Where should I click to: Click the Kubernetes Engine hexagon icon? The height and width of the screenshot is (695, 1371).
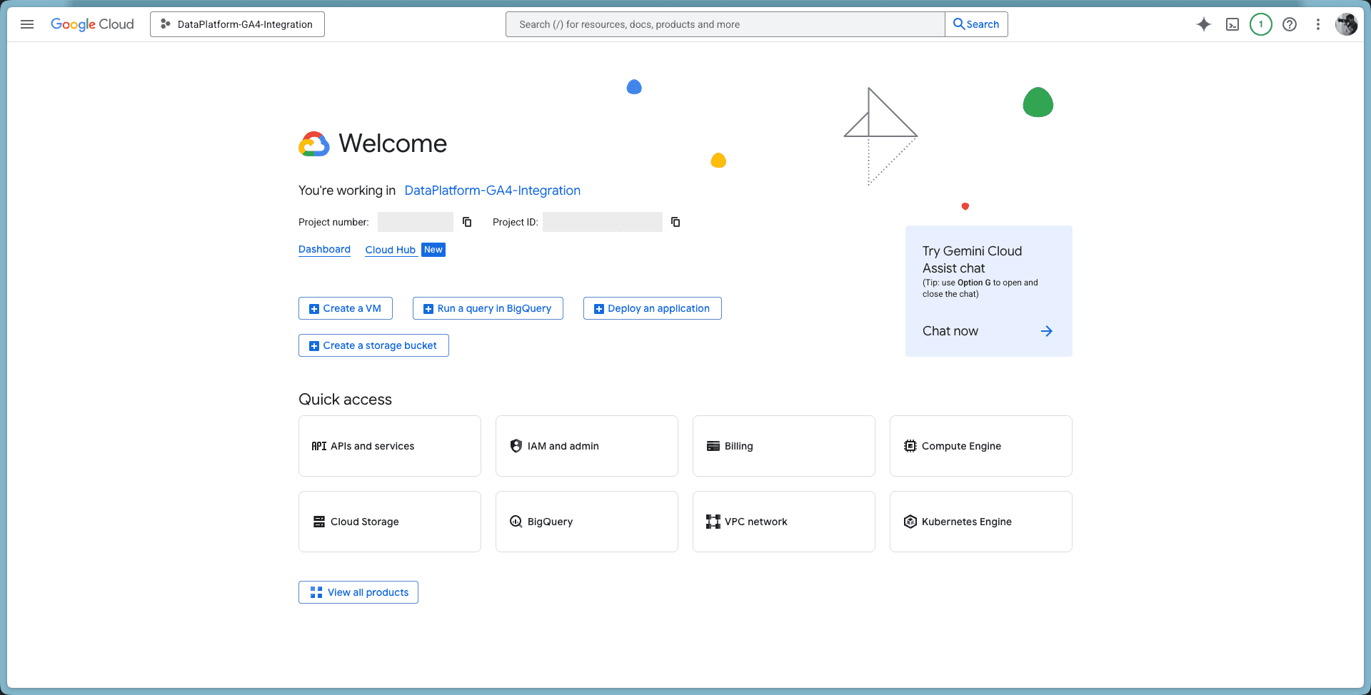pos(910,522)
